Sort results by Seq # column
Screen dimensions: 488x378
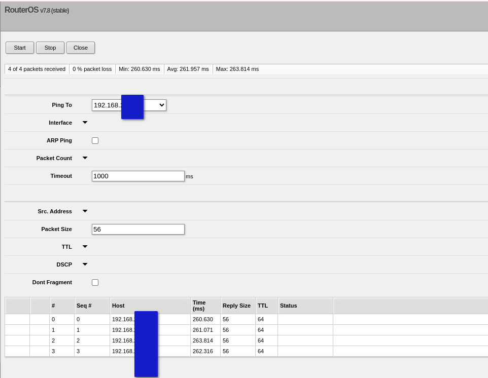[91, 306]
